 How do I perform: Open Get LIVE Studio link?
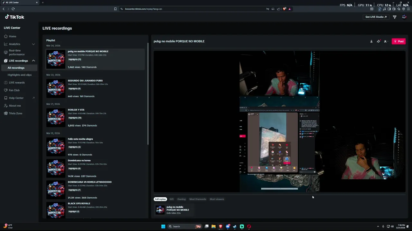point(376,17)
